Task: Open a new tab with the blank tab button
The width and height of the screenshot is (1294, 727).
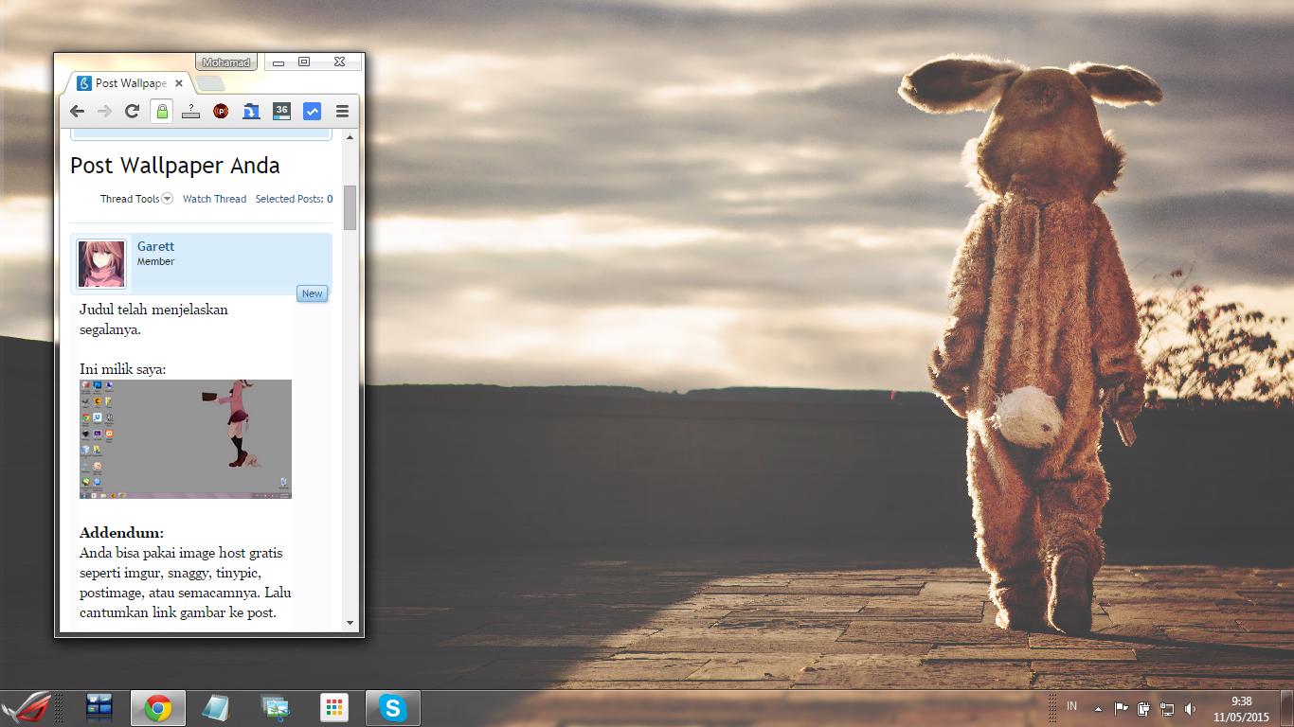Action: (210, 83)
